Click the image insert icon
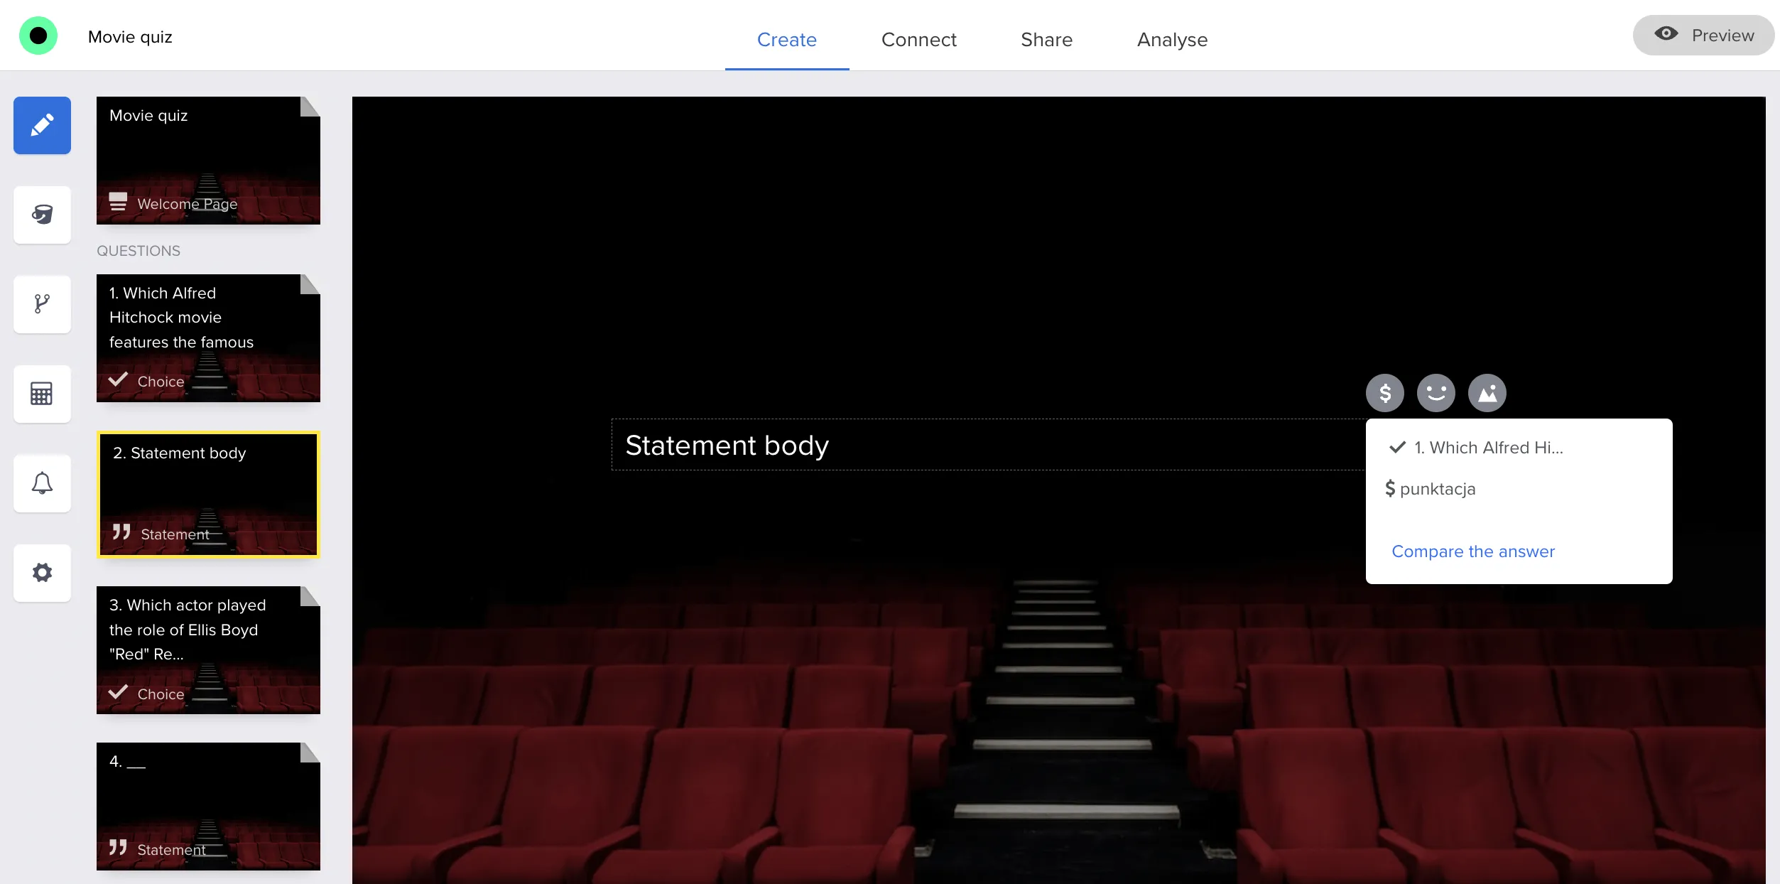The height and width of the screenshot is (884, 1780). (1487, 393)
